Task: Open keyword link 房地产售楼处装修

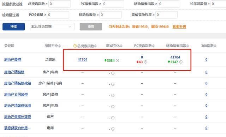Action: (18, 117)
